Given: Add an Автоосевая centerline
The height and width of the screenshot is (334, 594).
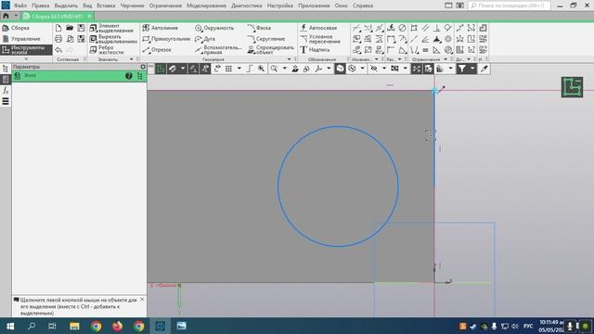Looking at the screenshot, I should [318, 28].
